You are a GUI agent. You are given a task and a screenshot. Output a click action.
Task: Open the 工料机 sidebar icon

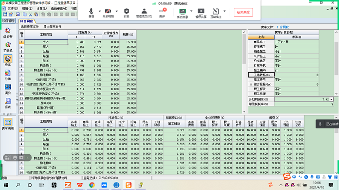[8, 47]
